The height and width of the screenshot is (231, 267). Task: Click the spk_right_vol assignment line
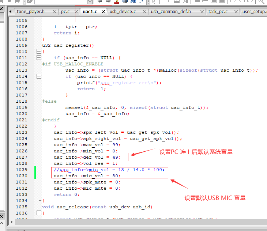pos(118,139)
